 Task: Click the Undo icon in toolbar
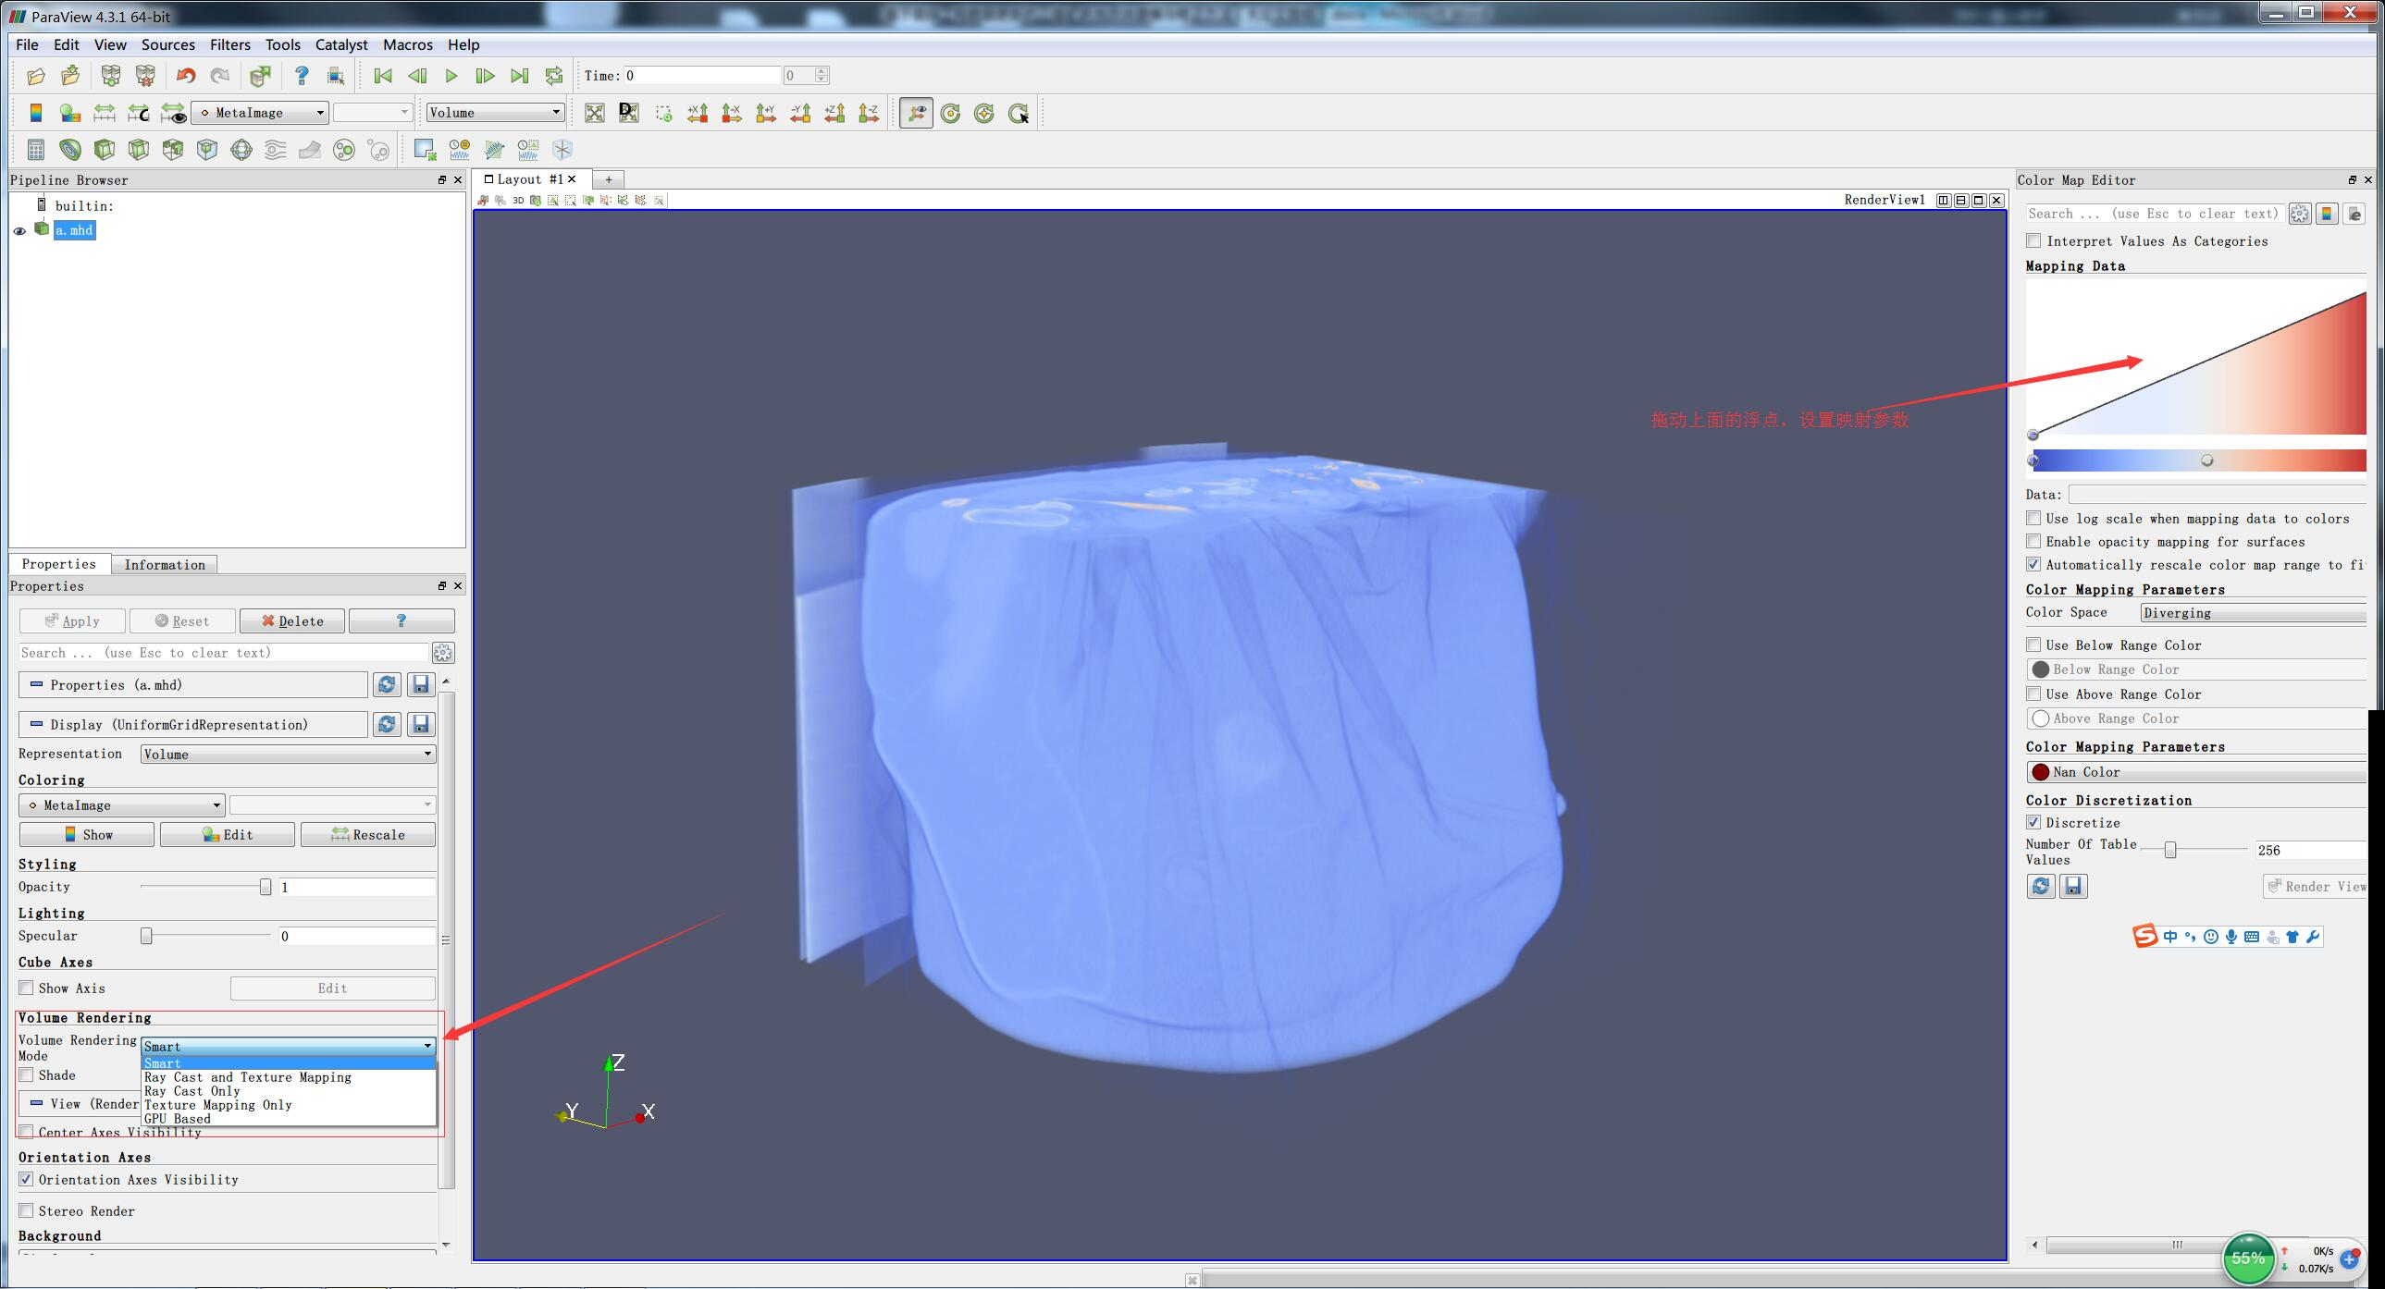point(185,76)
